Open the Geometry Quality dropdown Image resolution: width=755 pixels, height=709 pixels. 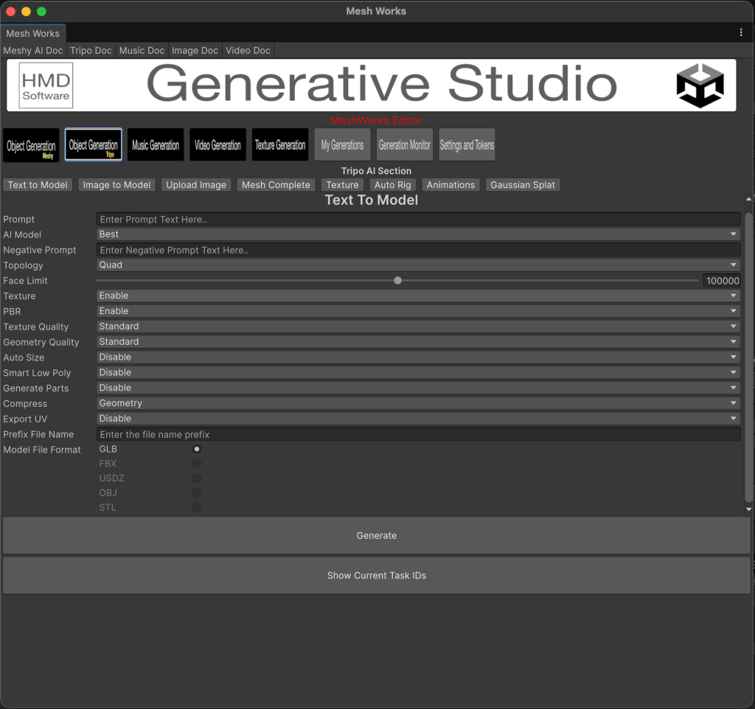click(418, 342)
